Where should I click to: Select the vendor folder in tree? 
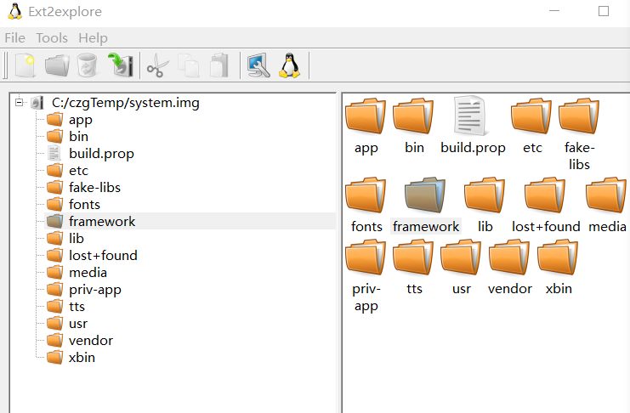(91, 341)
